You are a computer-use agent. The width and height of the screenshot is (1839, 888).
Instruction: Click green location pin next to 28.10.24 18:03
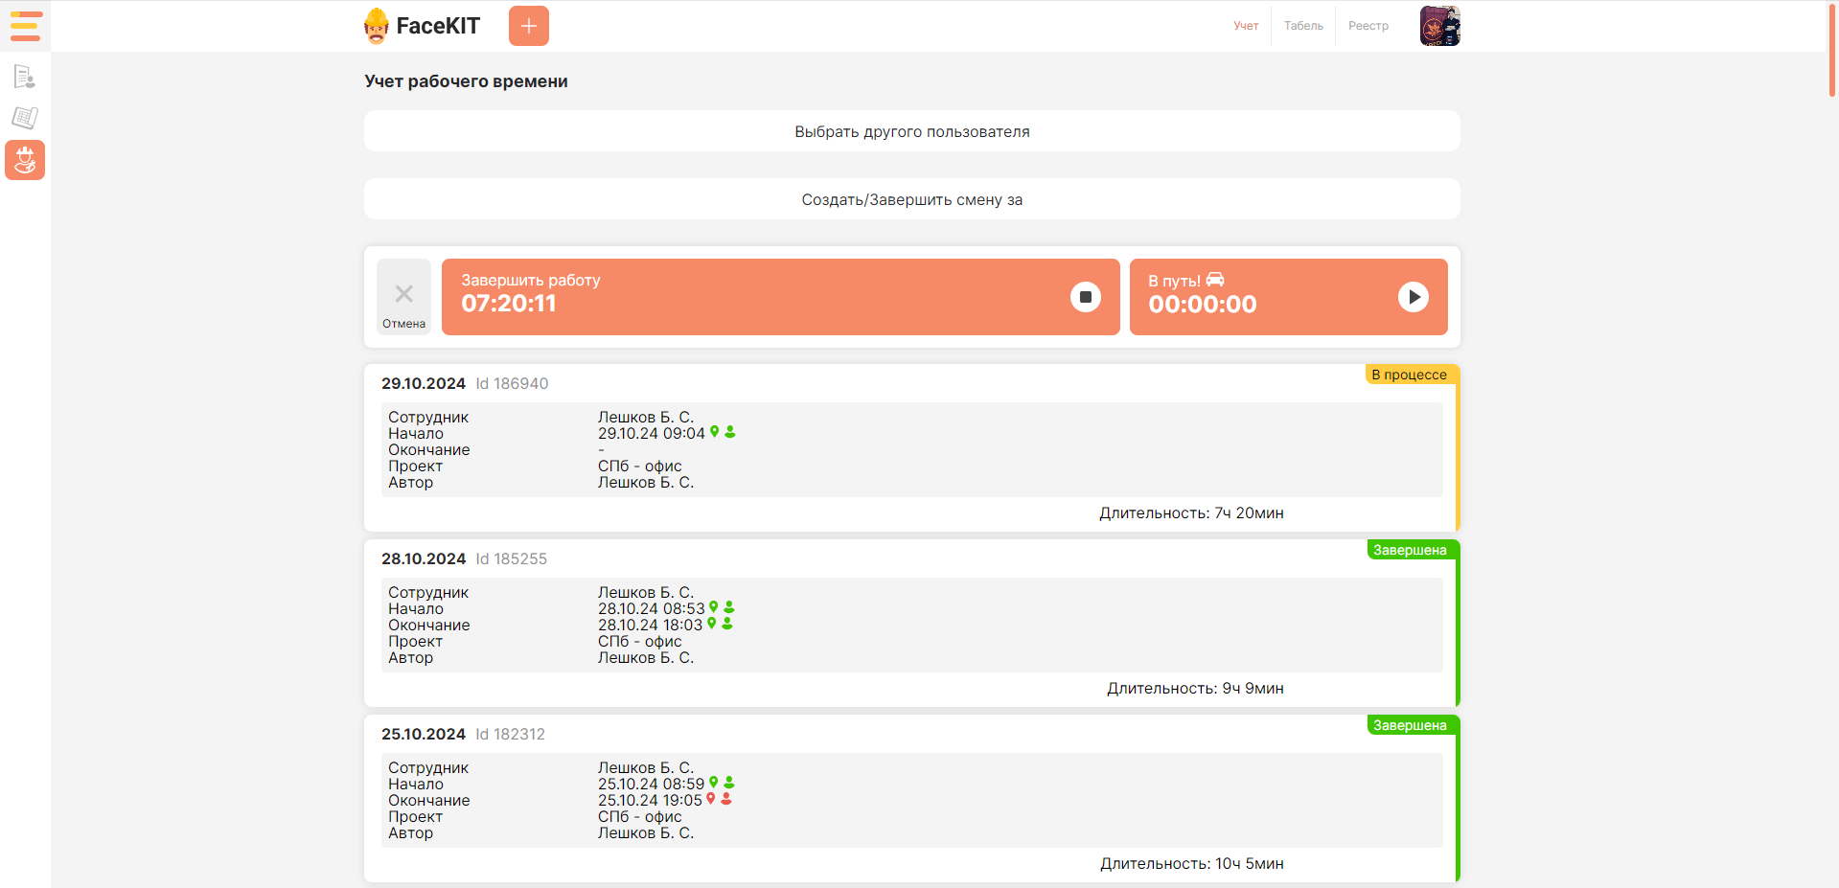click(x=712, y=624)
